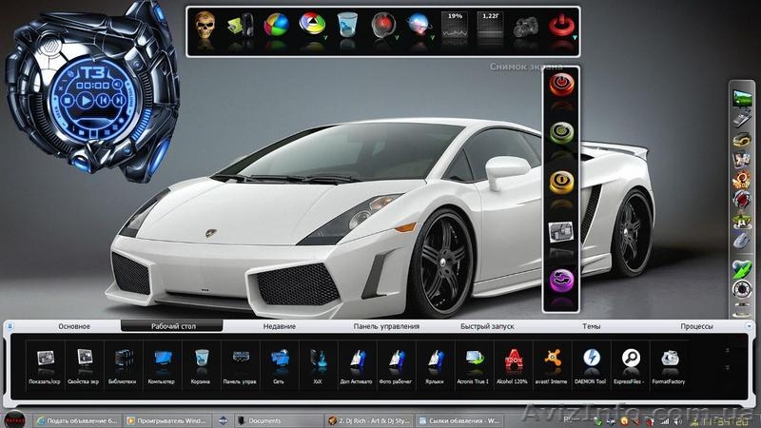
Task: Click the lock-screen picture icon in vertical dock
Action: point(561,231)
